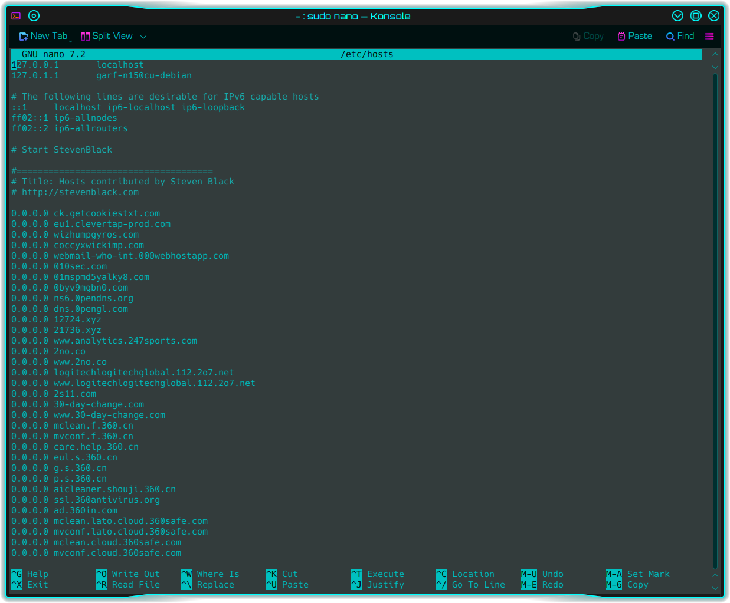The height and width of the screenshot is (603, 730).
Task: Click the ns6.0pendns.org entry
Action: tap(93, 298)
